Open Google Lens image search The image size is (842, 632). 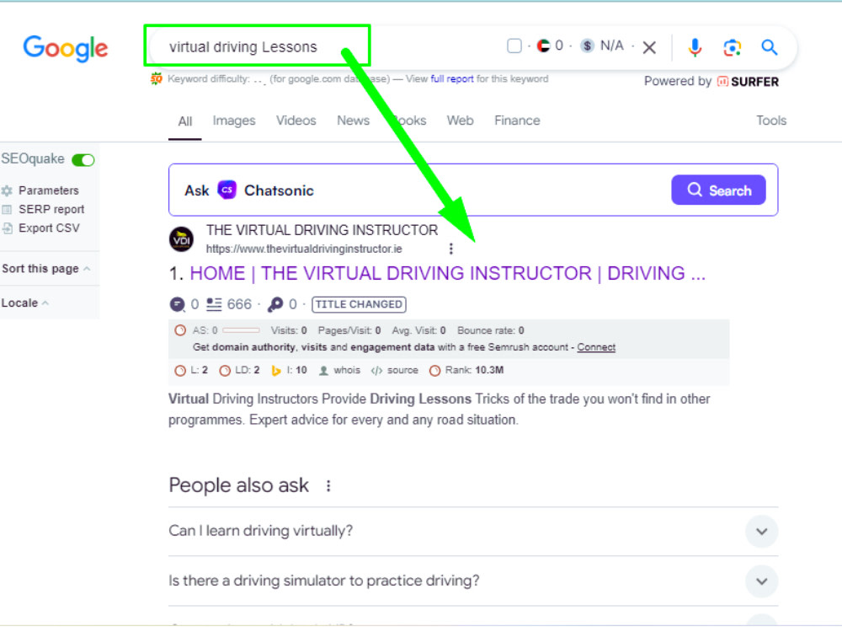tap(732, 48)
